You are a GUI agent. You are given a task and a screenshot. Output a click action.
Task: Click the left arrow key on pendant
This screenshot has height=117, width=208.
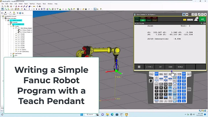click(x=161, y=79)
